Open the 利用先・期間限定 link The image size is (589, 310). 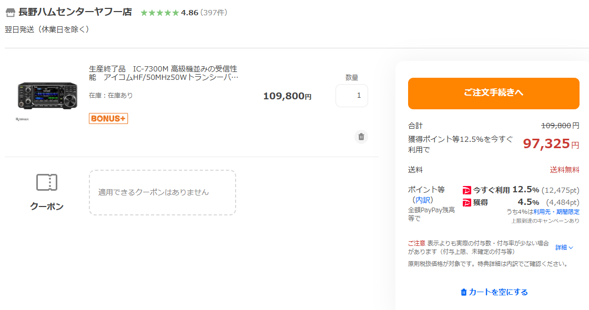[x=556, y=212]
